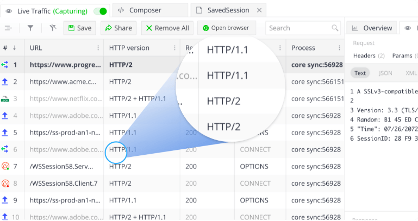This screenshot has height=221, width=418.
Task: Click the Save button
Action: coord(79,28)
